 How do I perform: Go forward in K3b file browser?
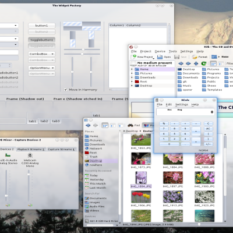click(x=188, y=63)
